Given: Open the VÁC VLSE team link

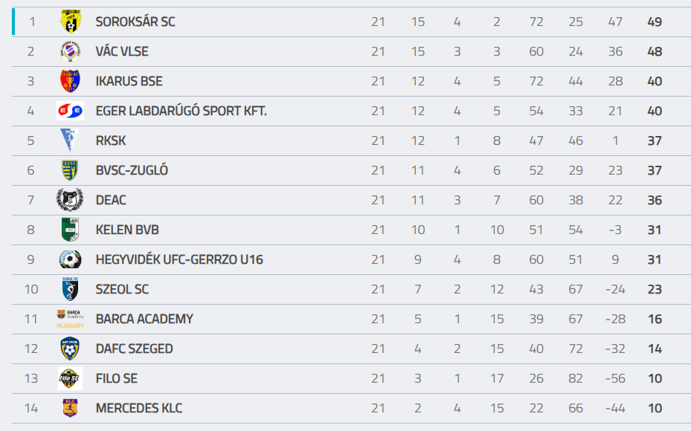Looking at the screenshot, I should [122, 51].
